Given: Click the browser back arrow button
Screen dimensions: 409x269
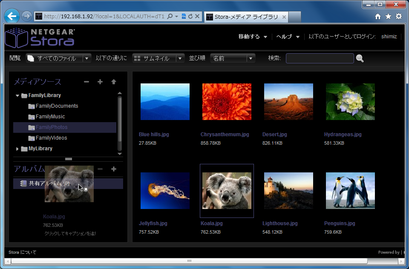Looking at the screenshot, I should tap(12, 16).
